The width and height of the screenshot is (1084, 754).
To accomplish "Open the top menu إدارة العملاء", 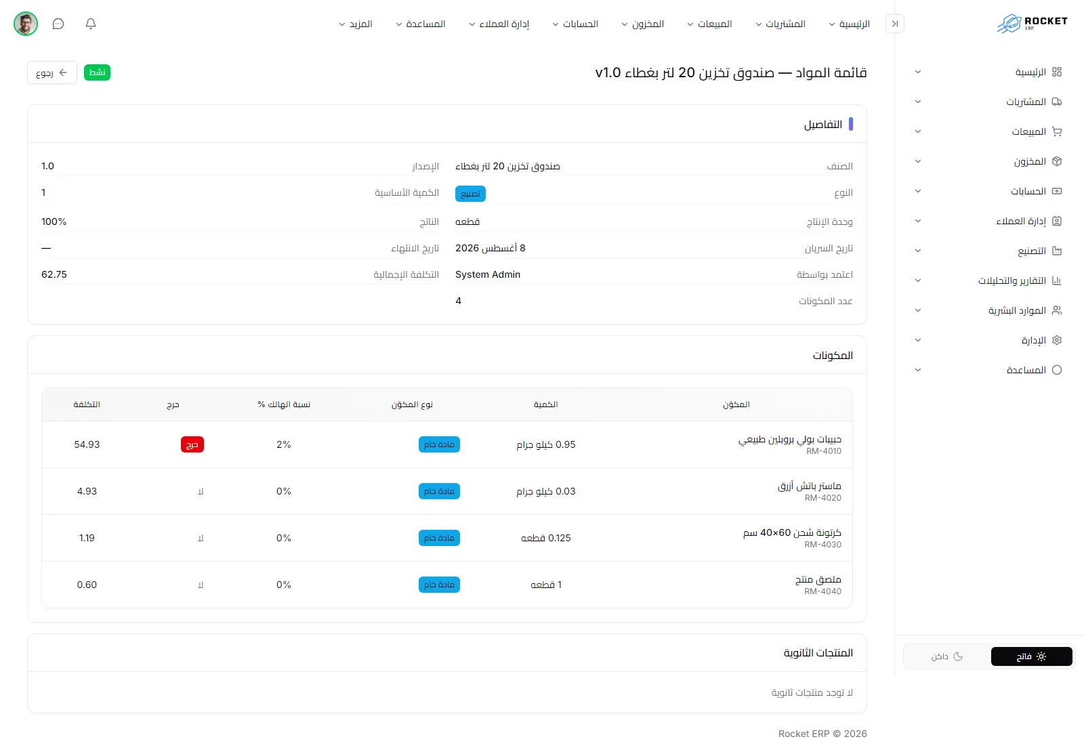I will pyautogui.click(x=499, y=24).
